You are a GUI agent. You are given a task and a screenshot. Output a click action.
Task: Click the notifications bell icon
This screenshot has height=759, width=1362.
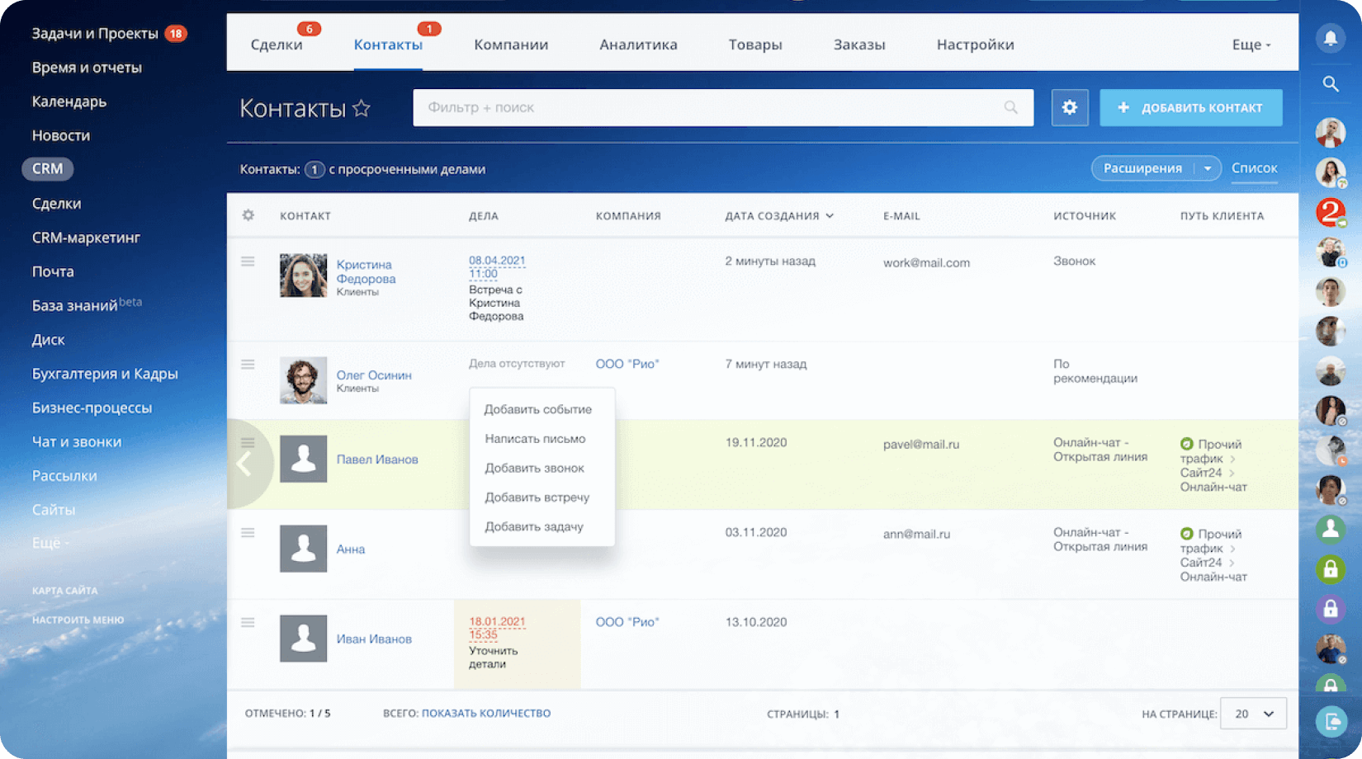click(1330, 38)
